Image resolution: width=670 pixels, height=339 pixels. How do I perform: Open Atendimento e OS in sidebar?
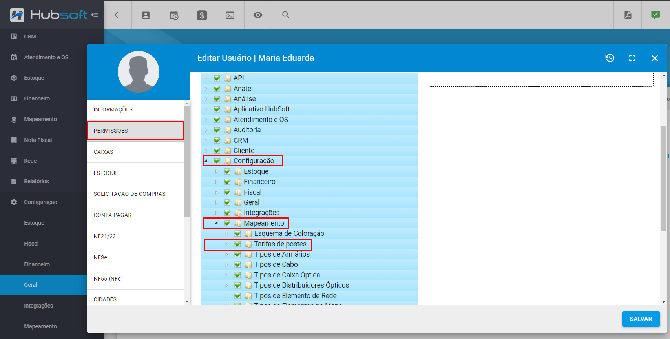click(x=46, y=57)
